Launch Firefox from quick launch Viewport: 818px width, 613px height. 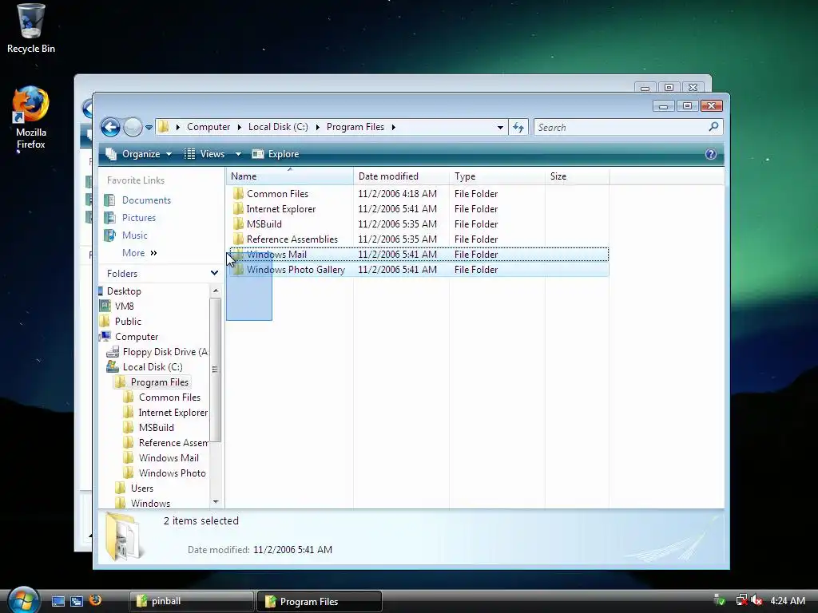96,600
